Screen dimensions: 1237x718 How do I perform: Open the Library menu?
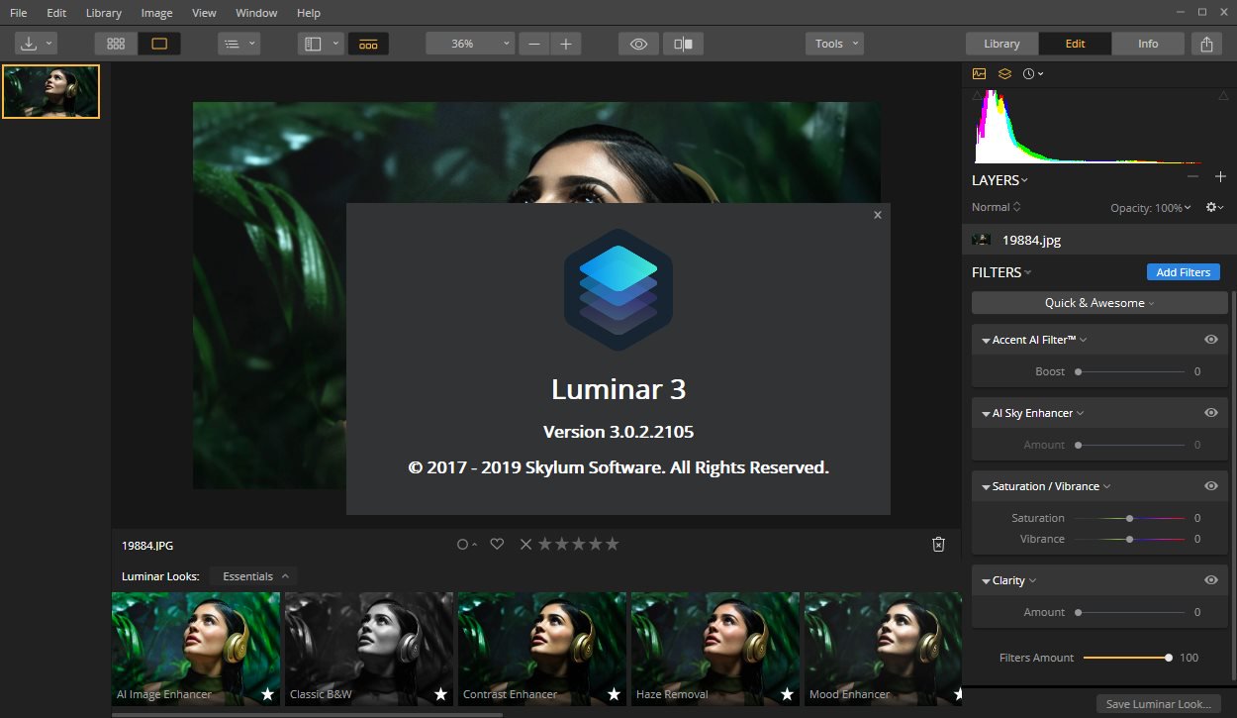(103, 13)
